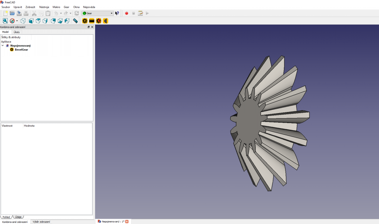Click the bevel gear tool icon
This screenshot has width=379, height=224.
tap(105, 21)
